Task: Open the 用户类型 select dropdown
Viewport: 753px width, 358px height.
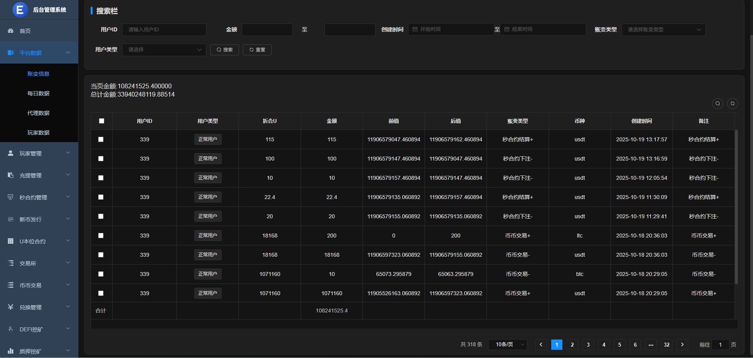Action: [x=164, y=50]
